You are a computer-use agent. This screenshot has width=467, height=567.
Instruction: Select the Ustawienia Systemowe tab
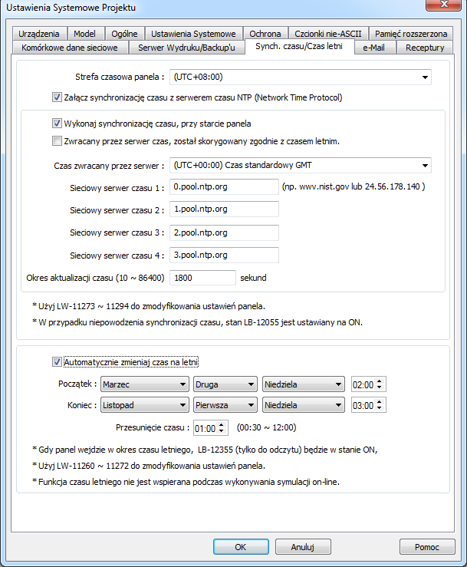(x=193, y=34)
